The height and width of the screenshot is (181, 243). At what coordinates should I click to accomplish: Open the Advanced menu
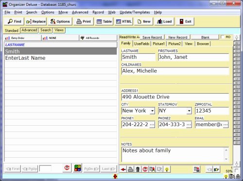tap(80, 12)
